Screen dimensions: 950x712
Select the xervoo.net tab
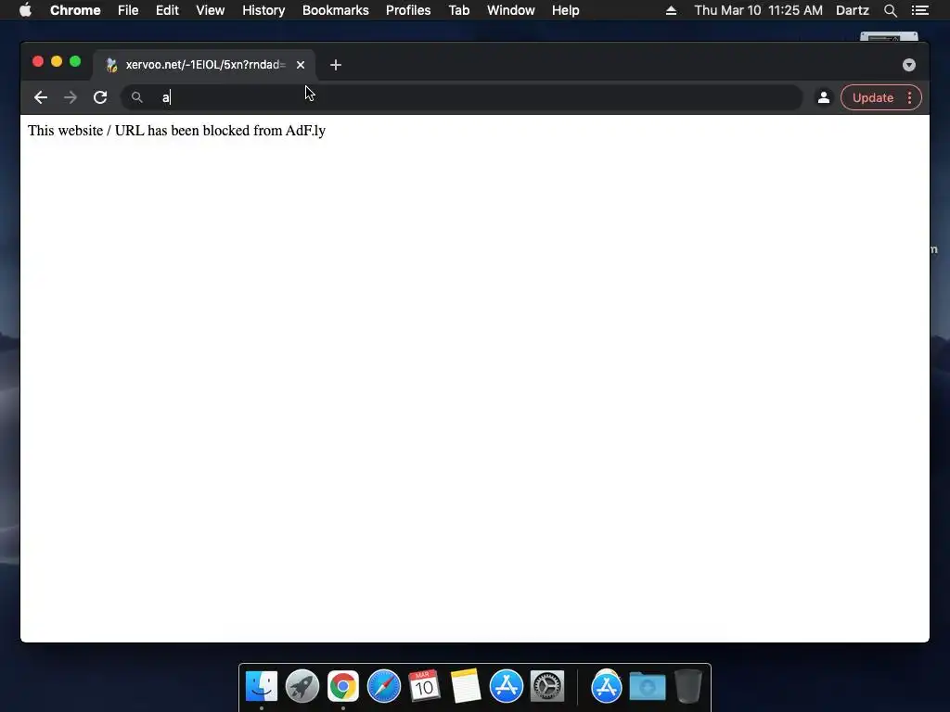(204, 65)
